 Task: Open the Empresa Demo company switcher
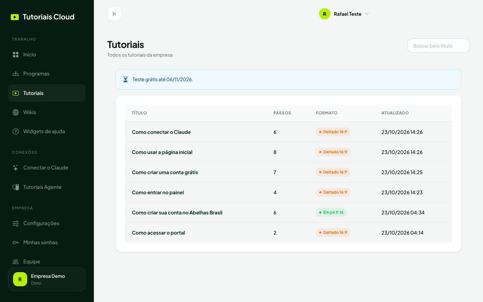pyautogui.click(x=47, y=279)
